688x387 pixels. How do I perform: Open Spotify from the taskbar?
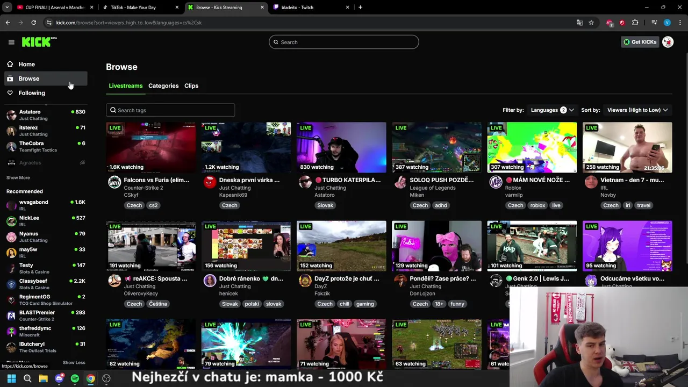point(75,378)
